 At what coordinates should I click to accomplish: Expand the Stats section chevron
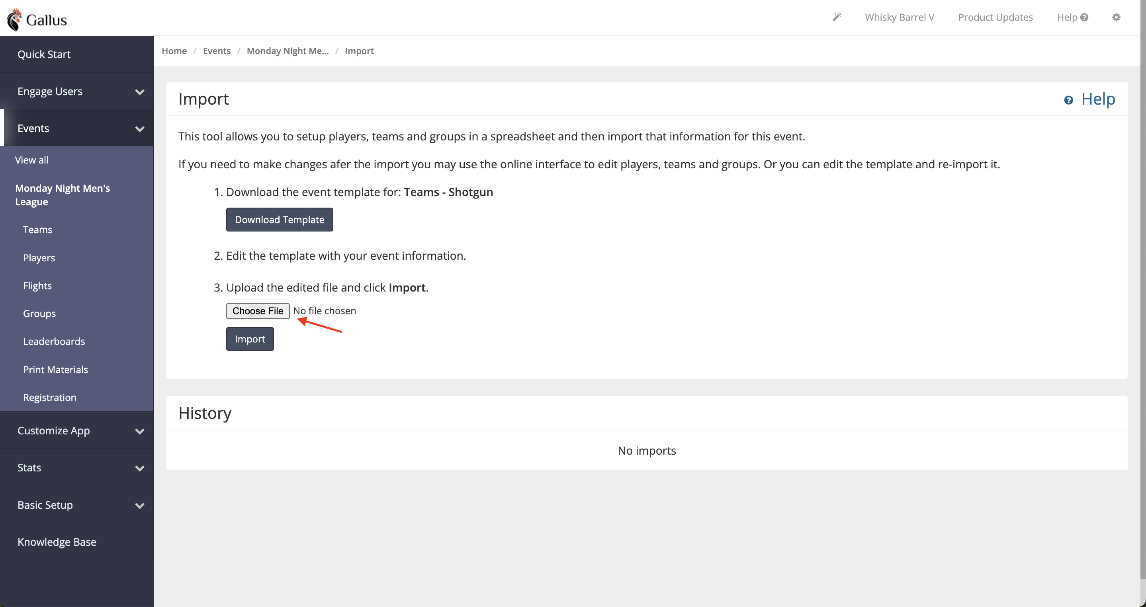click(140, 468)
